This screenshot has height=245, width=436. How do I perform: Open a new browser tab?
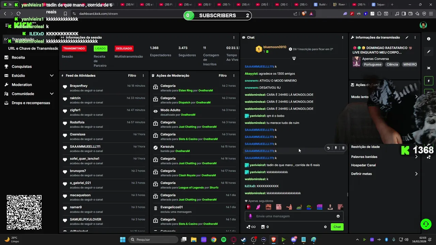click(392, 4)
